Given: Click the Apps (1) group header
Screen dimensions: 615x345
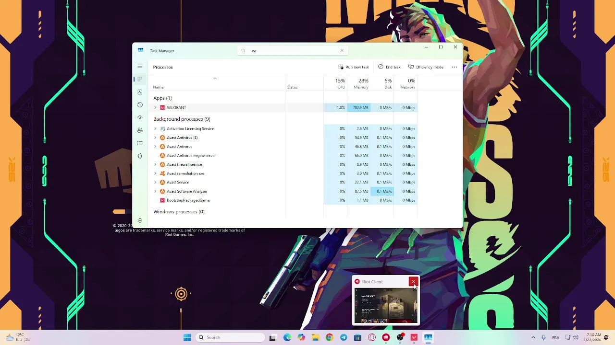Looking at the screenshot, I should [x=162, y=98].
